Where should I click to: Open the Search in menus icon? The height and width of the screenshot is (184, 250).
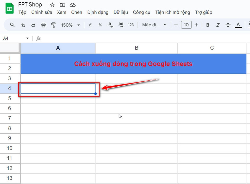pos(12,25)
